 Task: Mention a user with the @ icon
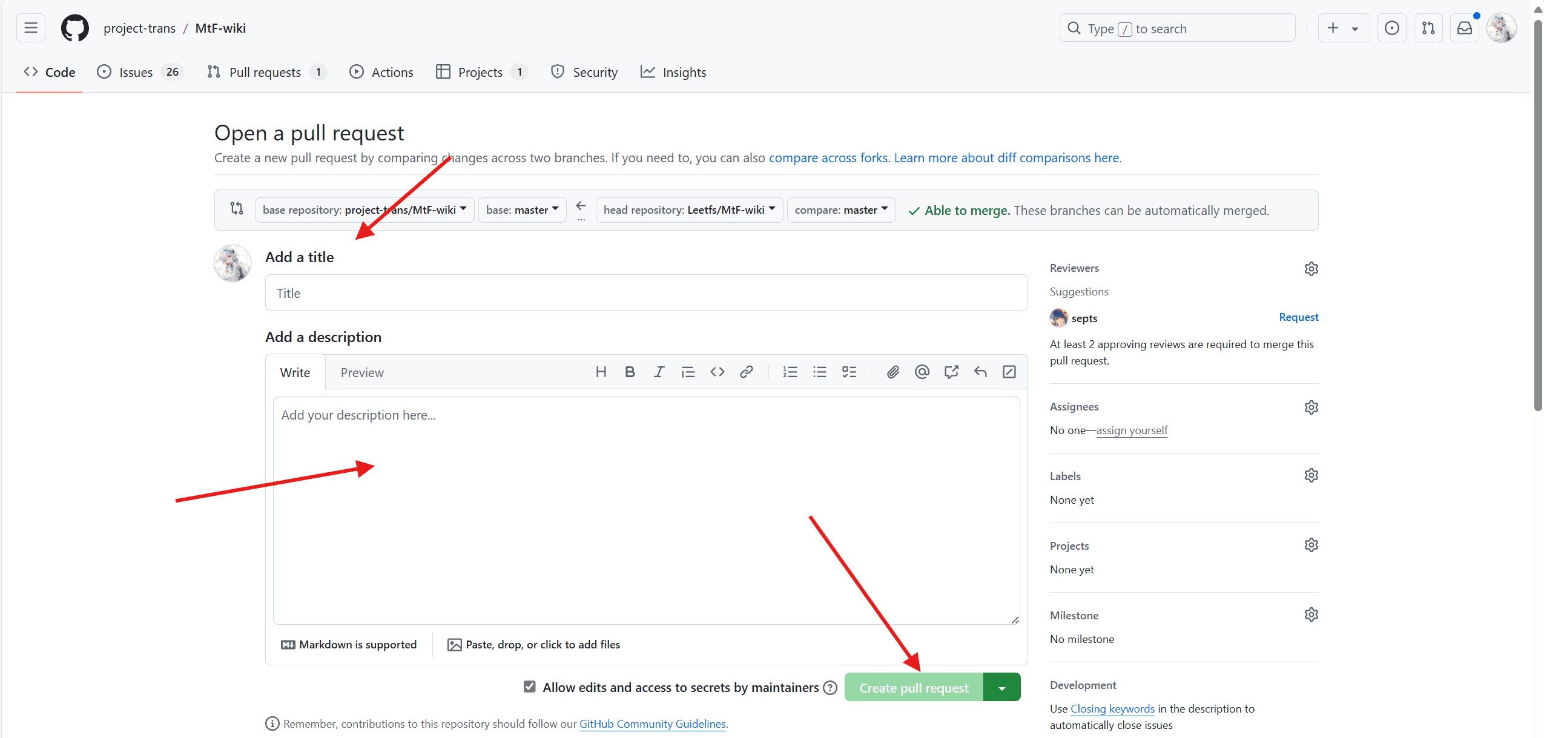click(x=922, y=372)
